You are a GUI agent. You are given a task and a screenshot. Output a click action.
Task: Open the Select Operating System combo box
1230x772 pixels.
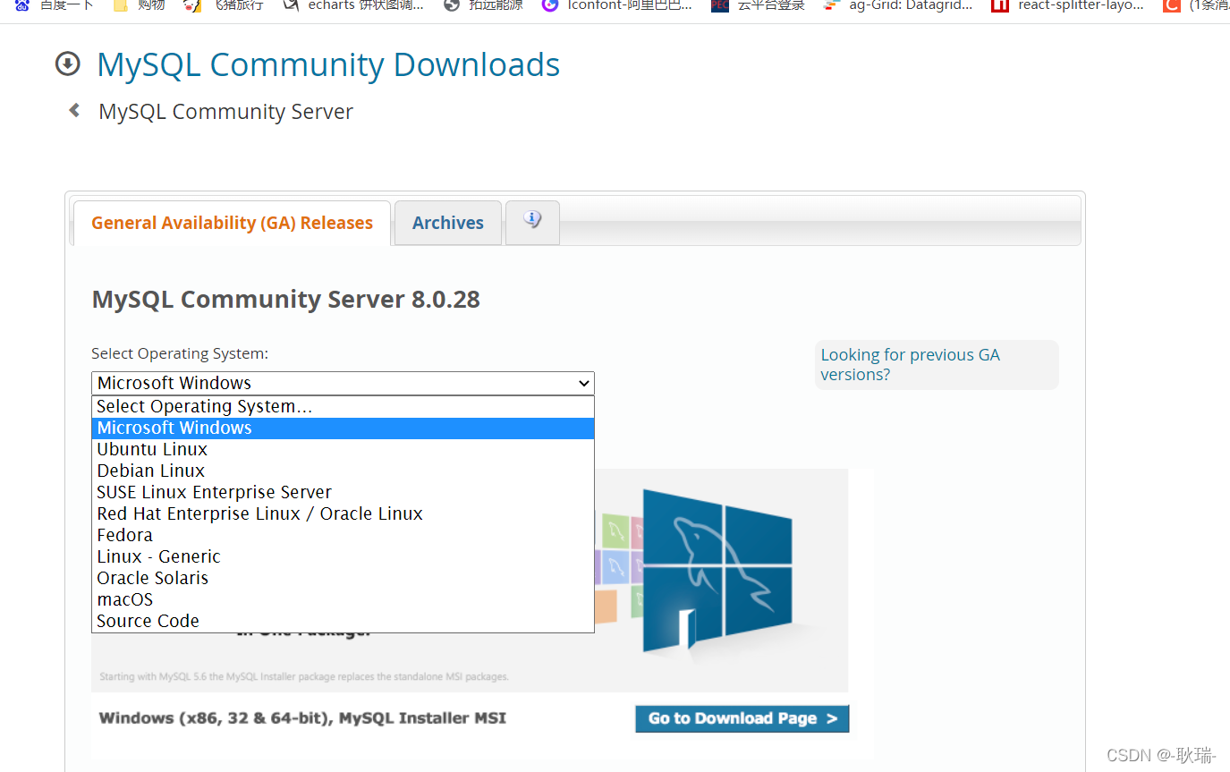coord(343,383)
